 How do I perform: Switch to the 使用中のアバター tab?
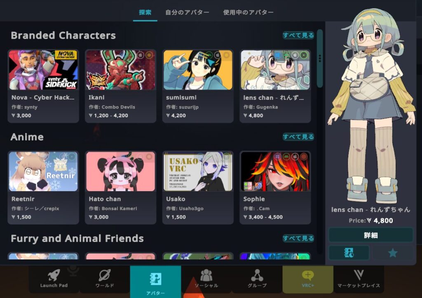click(x=248, y=12)
